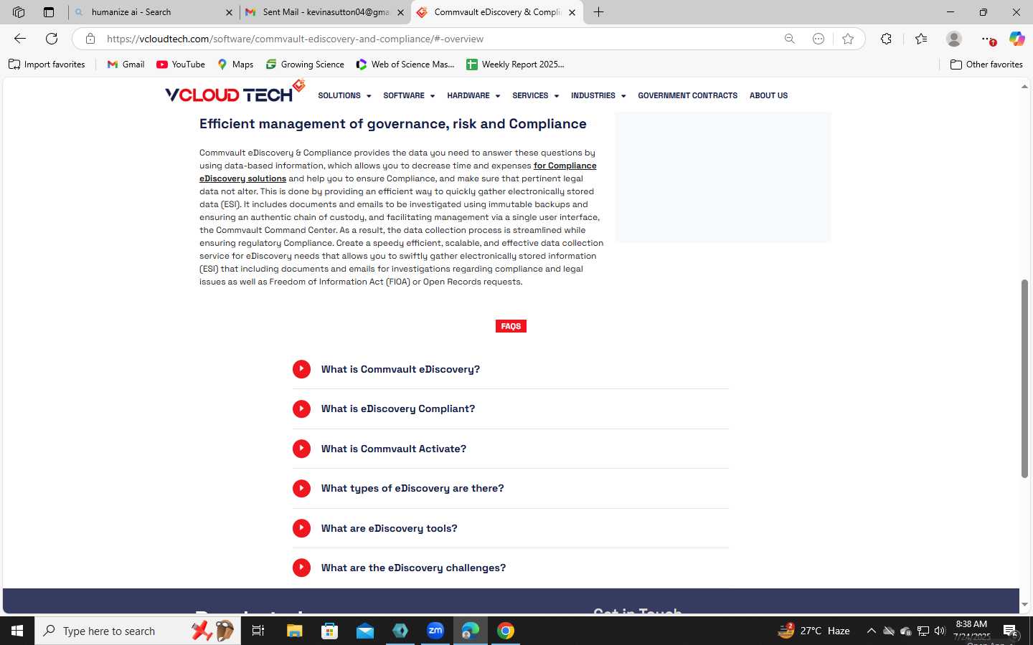Switch to the Sent Mail Gmail tab
Viewport: 1033px width, 645px height.
[x=325, y=12]
